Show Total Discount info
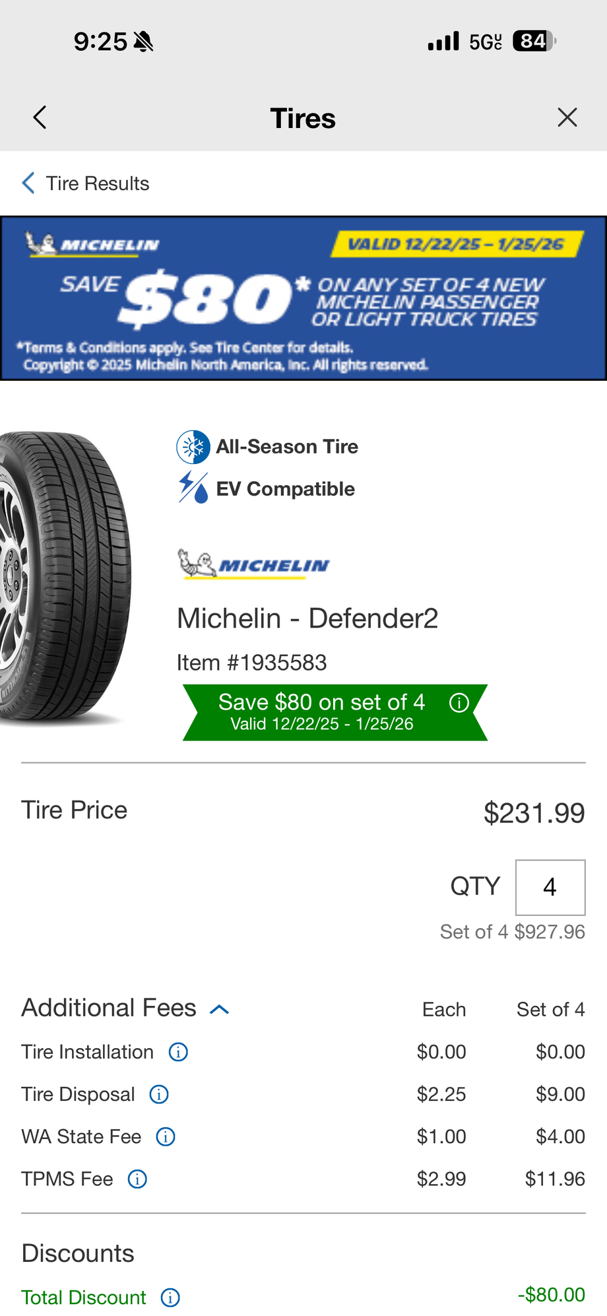This screenshot has width=607, height=1316. pyautogui.click(x=170, y=1298)
